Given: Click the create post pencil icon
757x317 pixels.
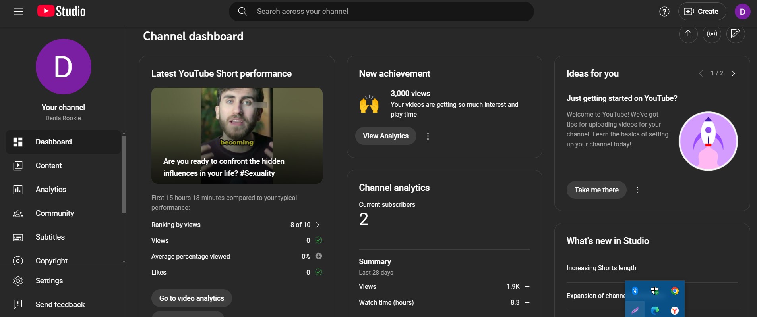Looking at the screenshot, I should click(x=736, y=34).
